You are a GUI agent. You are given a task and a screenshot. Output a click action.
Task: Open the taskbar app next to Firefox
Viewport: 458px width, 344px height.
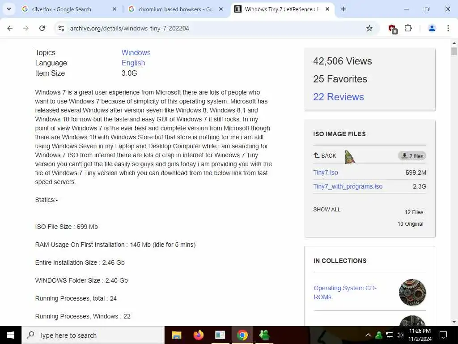[220, 335]
